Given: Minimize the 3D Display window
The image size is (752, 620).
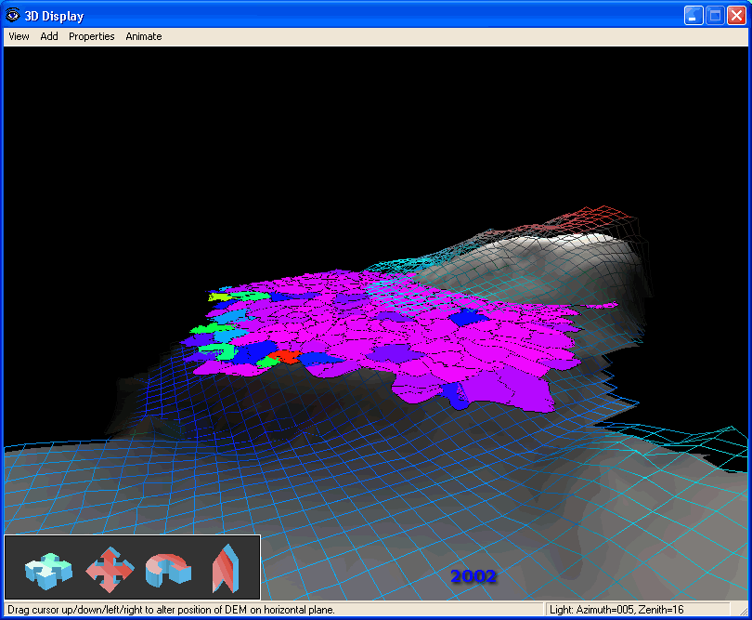Looking at the screenshot, I should coord(694,16).
